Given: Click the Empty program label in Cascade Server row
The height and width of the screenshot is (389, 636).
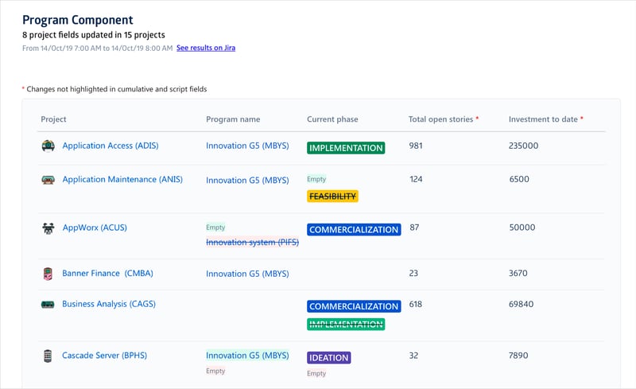Looking at the screenshot, I should point(215,371).
